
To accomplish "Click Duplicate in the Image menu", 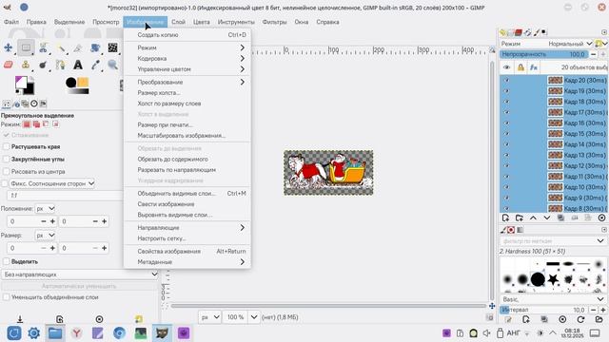I will [x=187, y=35].
